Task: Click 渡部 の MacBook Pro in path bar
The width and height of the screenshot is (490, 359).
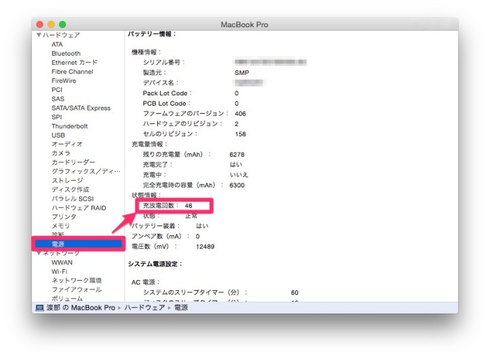Action: pyautogui.click(x=80, y=308)
